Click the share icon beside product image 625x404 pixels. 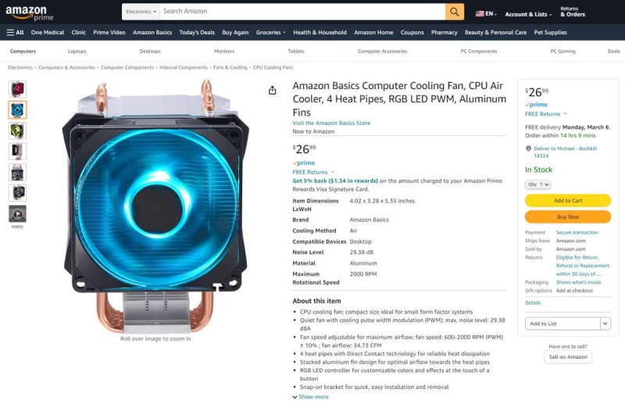(272, 90)
